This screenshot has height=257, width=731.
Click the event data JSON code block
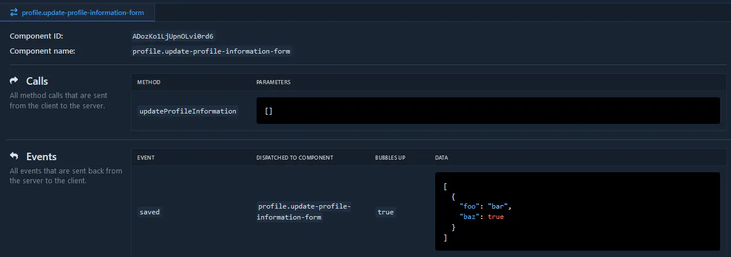click(x=578, y=211)
